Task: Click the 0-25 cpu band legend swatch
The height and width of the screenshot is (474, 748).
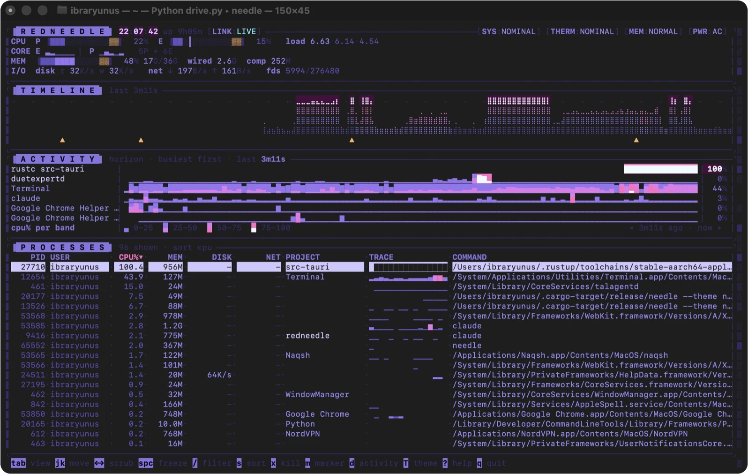Action: [126, 229]
